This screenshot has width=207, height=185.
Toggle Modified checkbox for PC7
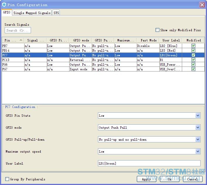pos(193,55)
